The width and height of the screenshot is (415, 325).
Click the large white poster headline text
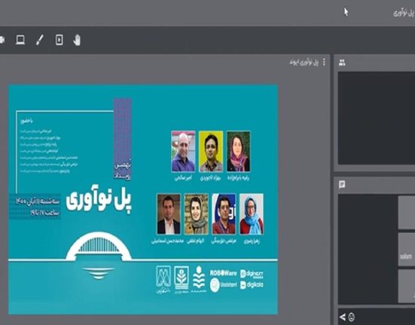coord(99,201)
